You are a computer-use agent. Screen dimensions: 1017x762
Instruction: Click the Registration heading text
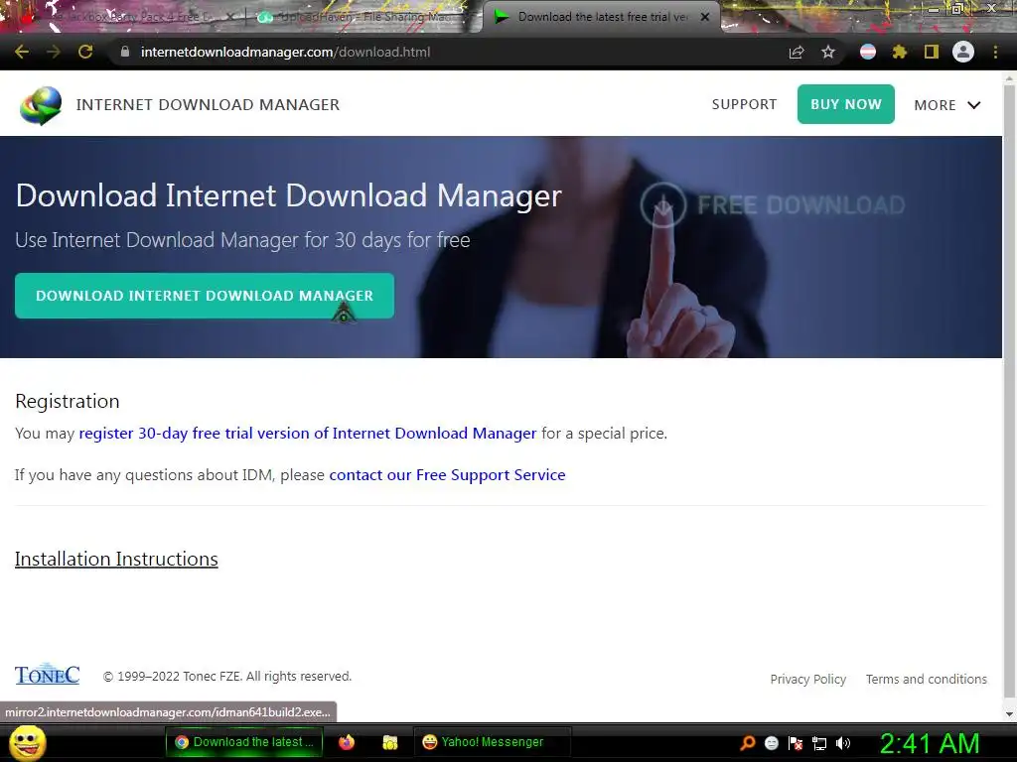click(x=68, y=401)
